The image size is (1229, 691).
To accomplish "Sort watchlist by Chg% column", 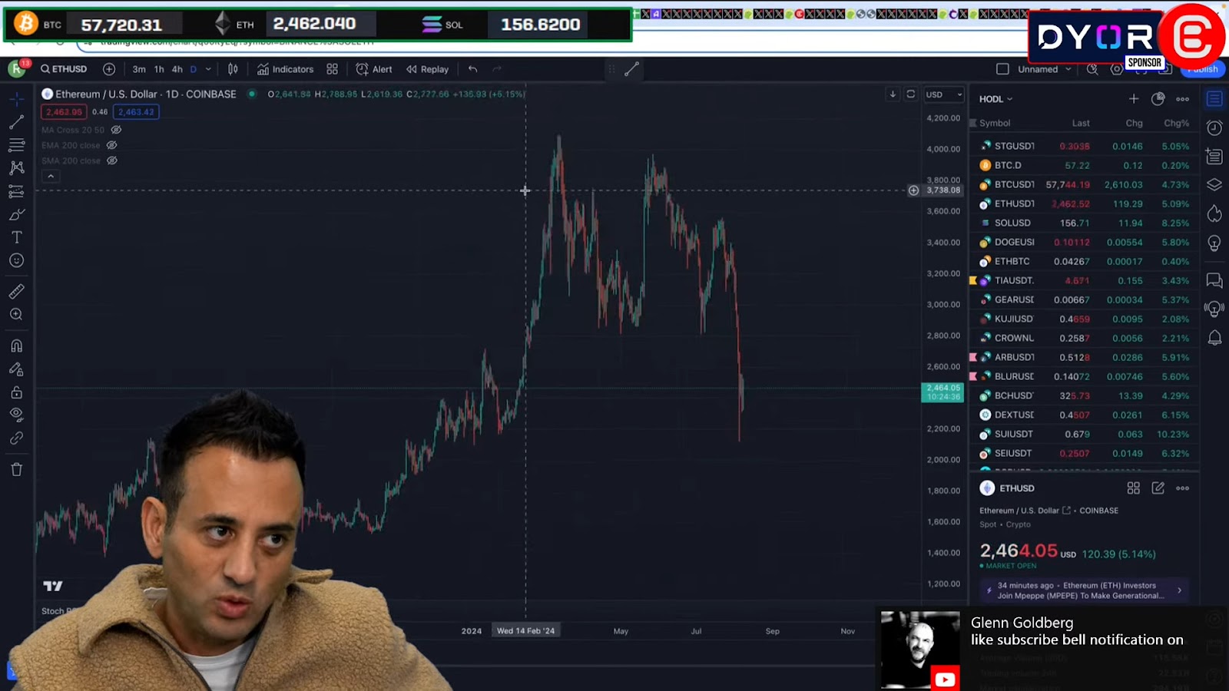I will tap(1176, 123).
